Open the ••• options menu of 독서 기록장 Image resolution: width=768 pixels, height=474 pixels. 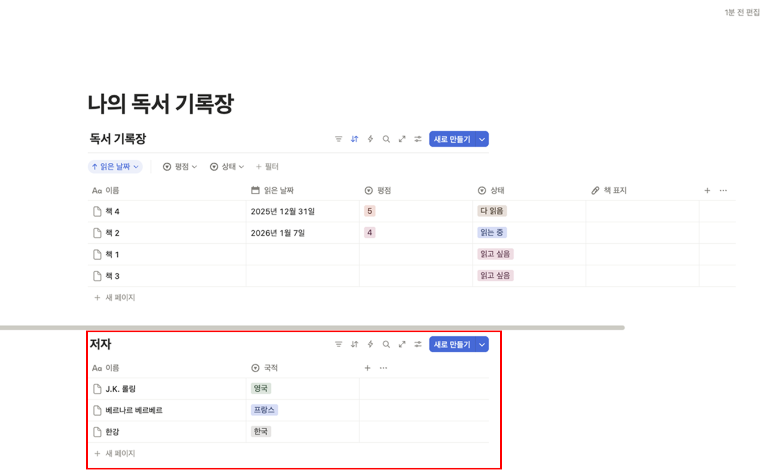point(723,191)
